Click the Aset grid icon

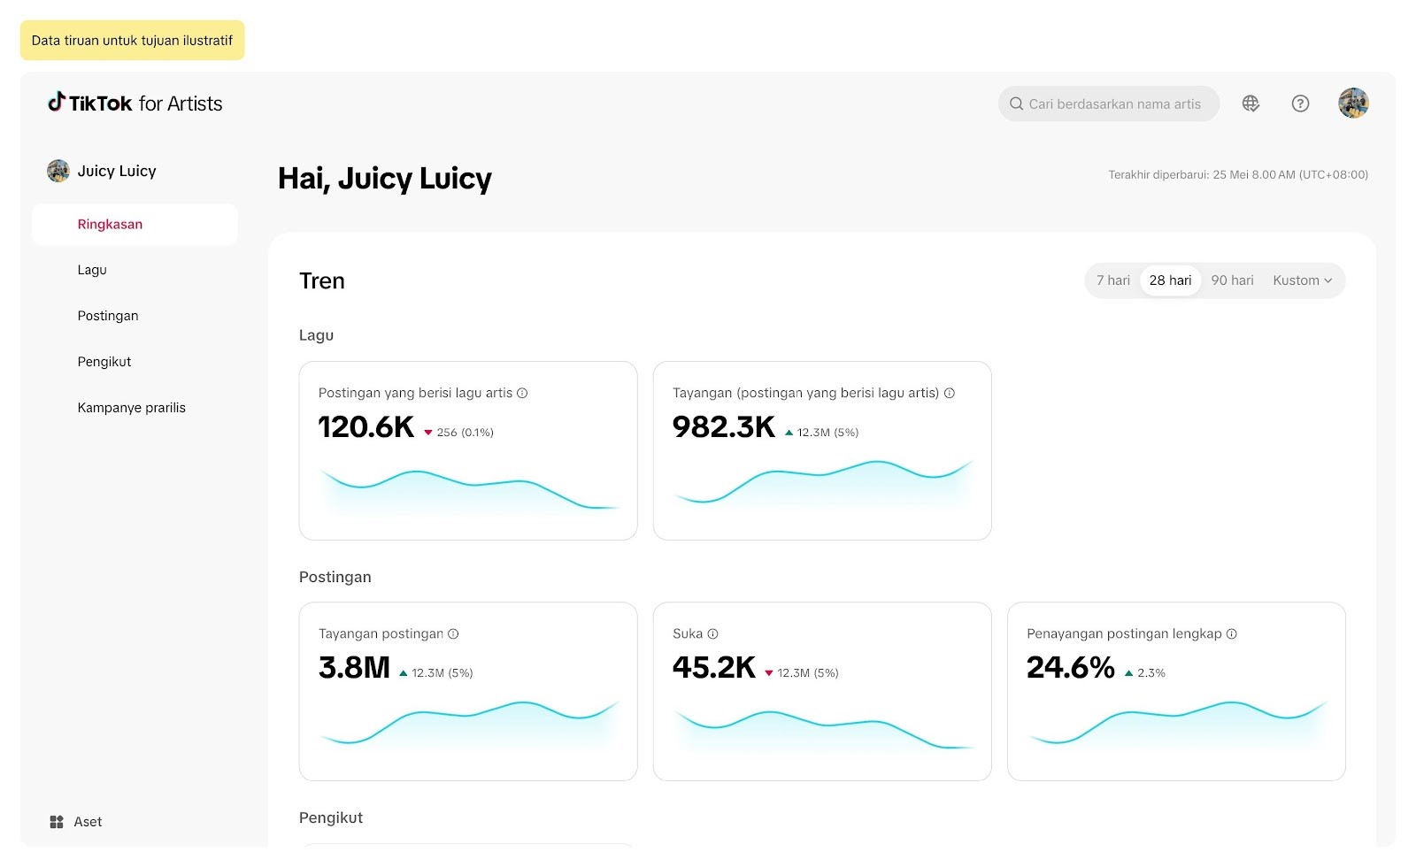click(x=57, y=822)
